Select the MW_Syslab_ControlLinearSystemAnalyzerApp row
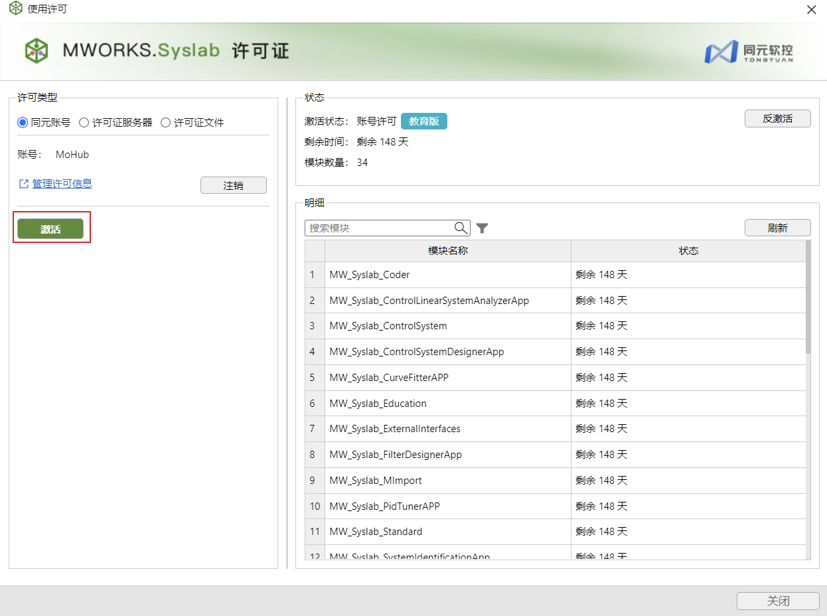The width and height of the screenshot is (827, 616). pyautogui.click(x=555, y=301)
